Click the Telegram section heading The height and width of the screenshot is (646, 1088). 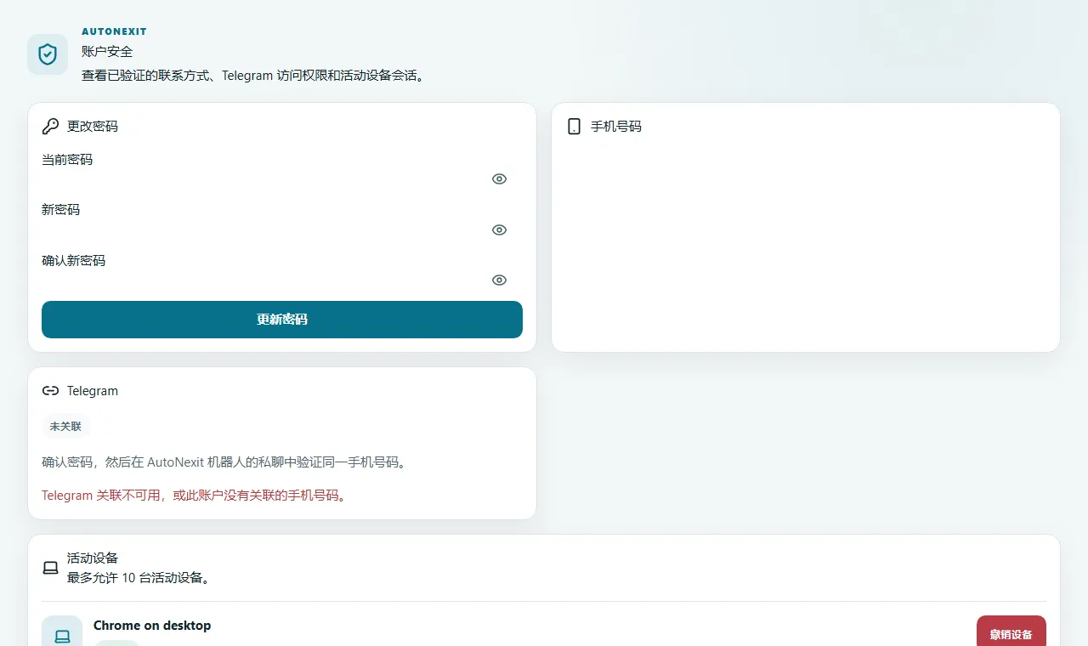tap(93, 391)
